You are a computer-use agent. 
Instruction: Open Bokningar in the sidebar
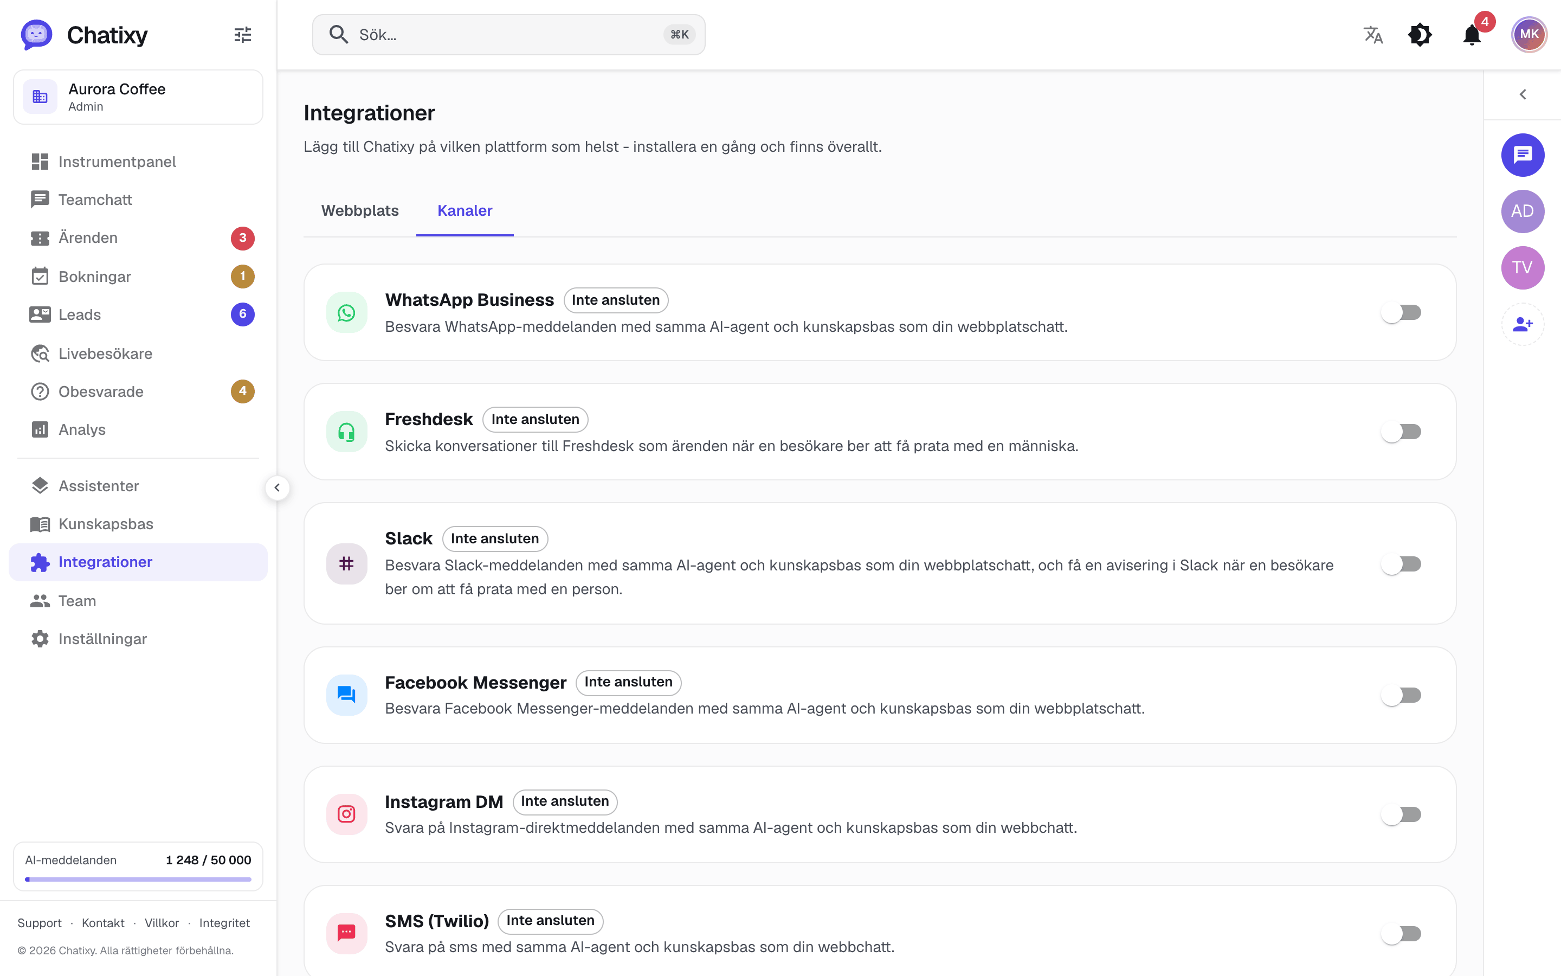pos(138,277)
